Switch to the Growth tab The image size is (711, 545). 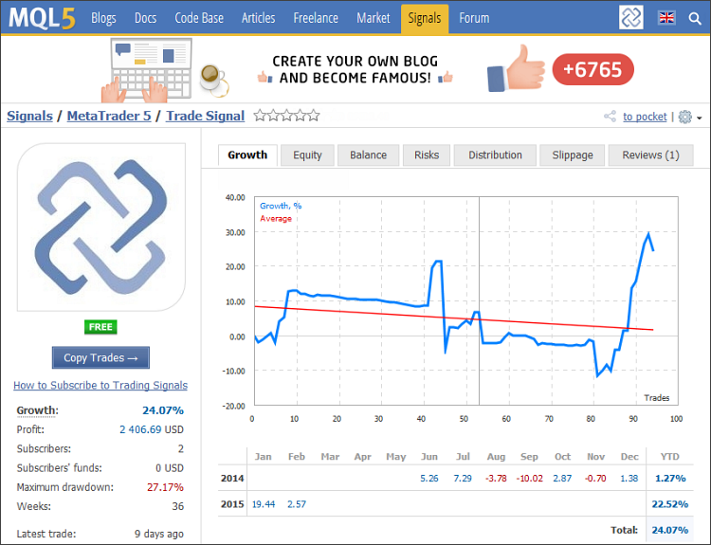pyautogui.click(x=247, y=155)
